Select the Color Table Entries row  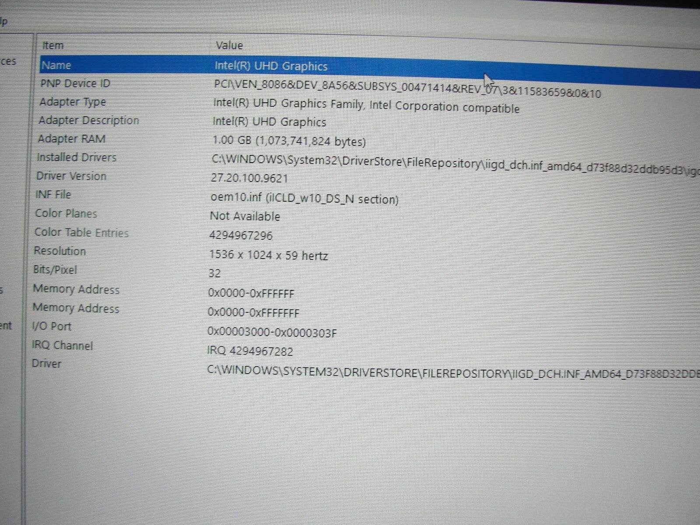(x=81, y=232)
